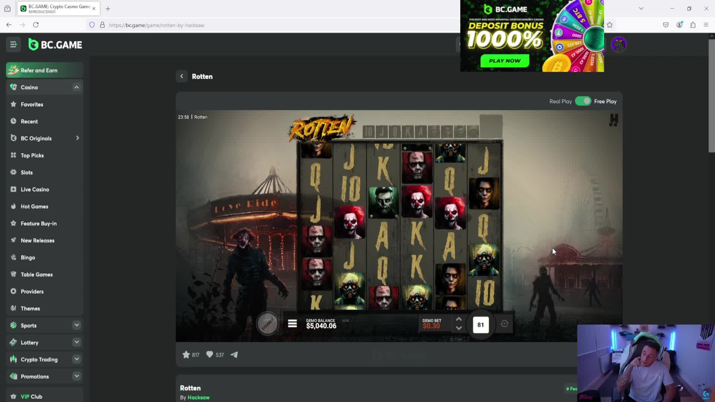Expand the Sports section
Image resolution: width=715 pixels, height=402 pixels.
point(76,325)
